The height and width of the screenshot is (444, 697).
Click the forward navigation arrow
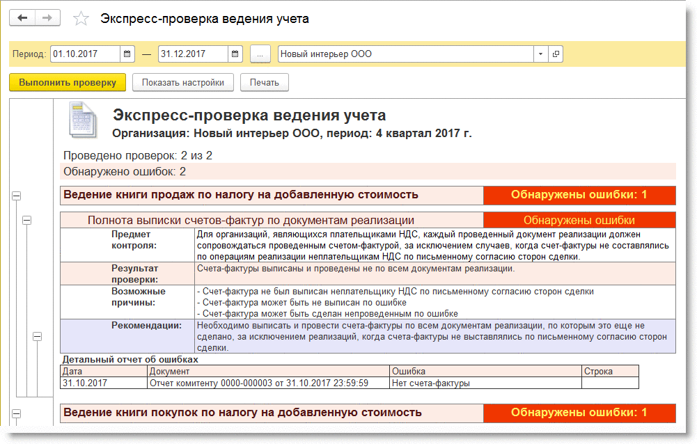pyautogui.click(x=47, y=18)
